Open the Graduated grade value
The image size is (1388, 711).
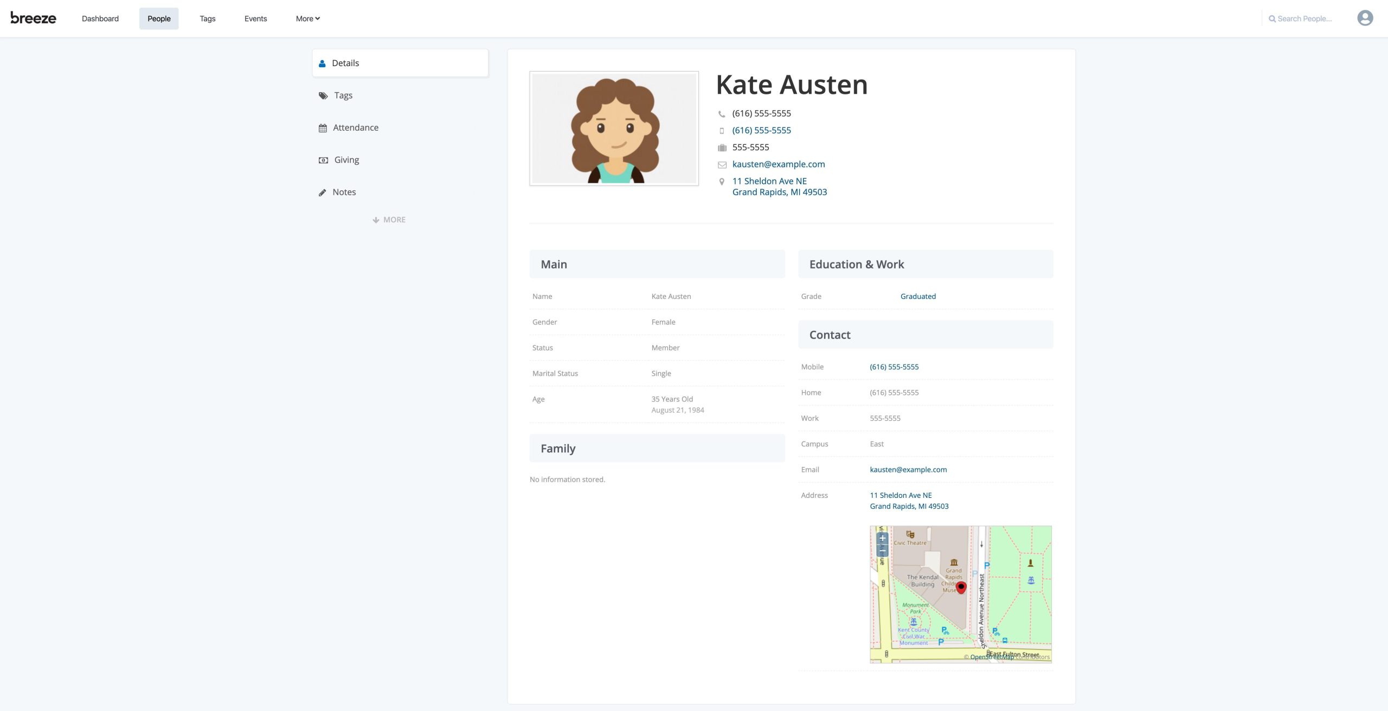(917, 296)
